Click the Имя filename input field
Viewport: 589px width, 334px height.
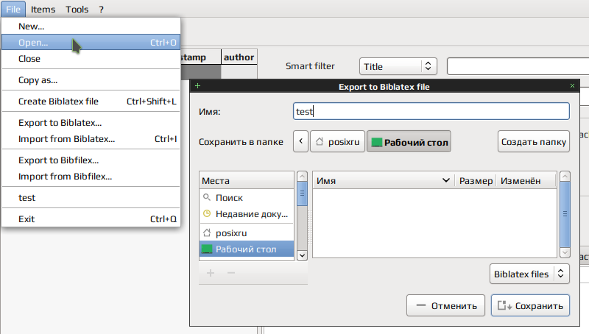431,112
